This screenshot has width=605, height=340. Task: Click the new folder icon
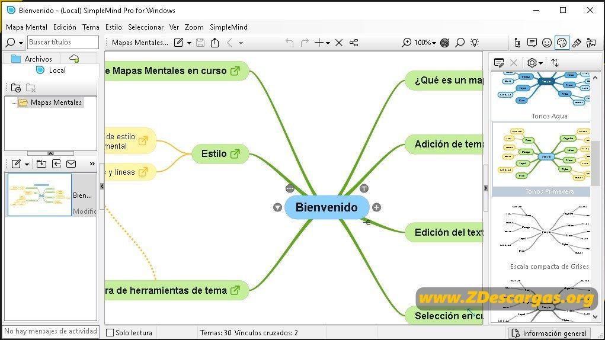coord(16,88)
